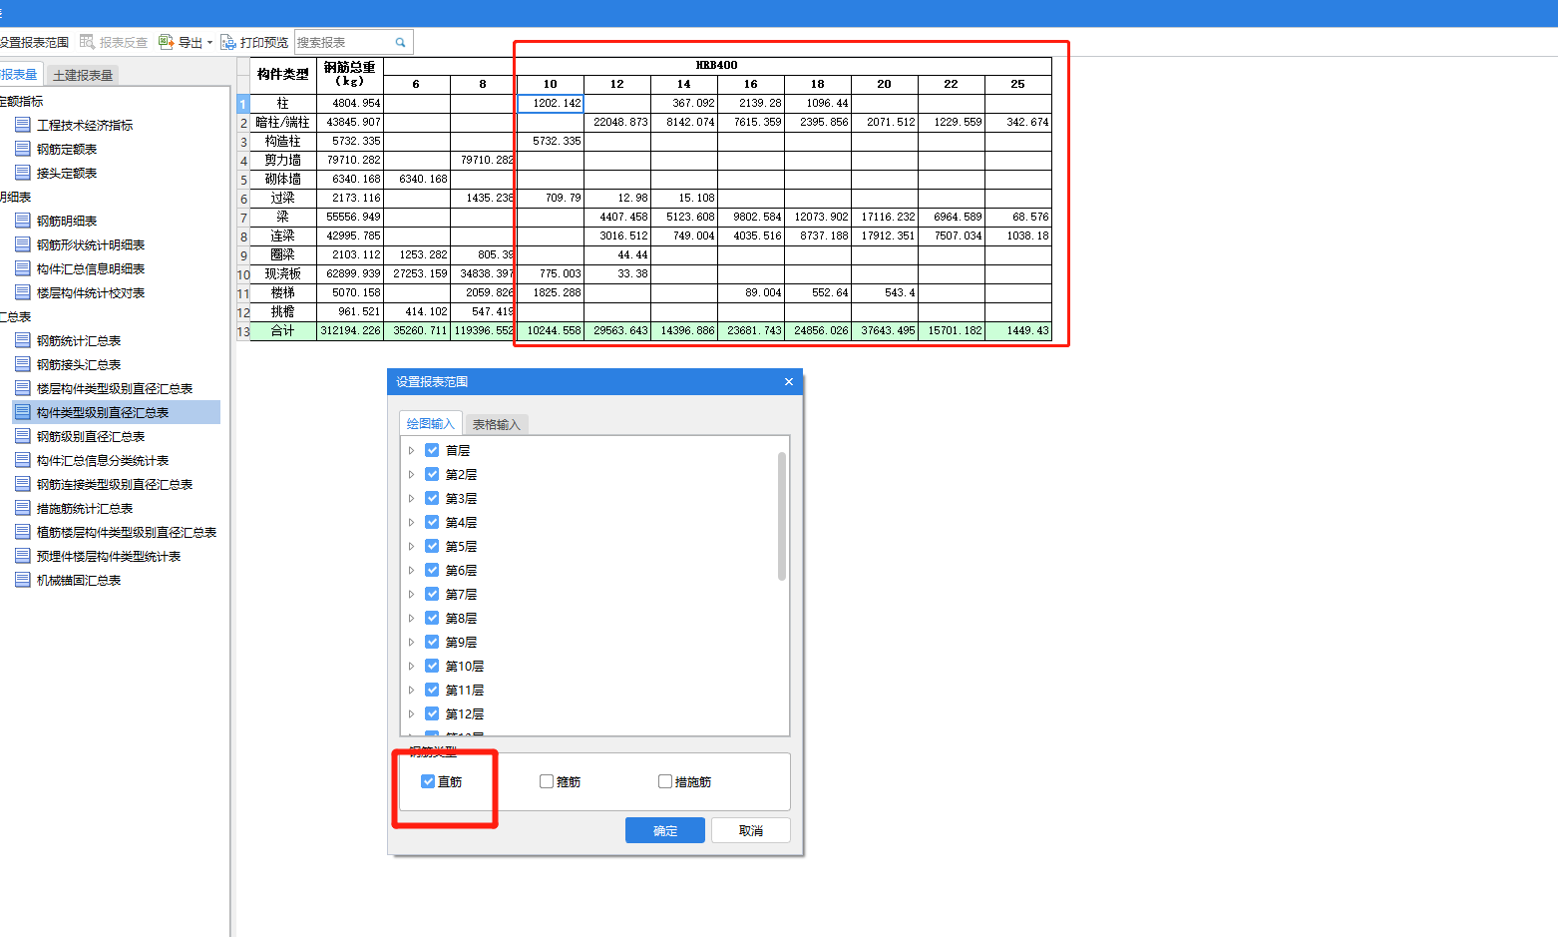Click the 合计 total row label
Viewport: 1558px width, 937px height.
(283, 330)
